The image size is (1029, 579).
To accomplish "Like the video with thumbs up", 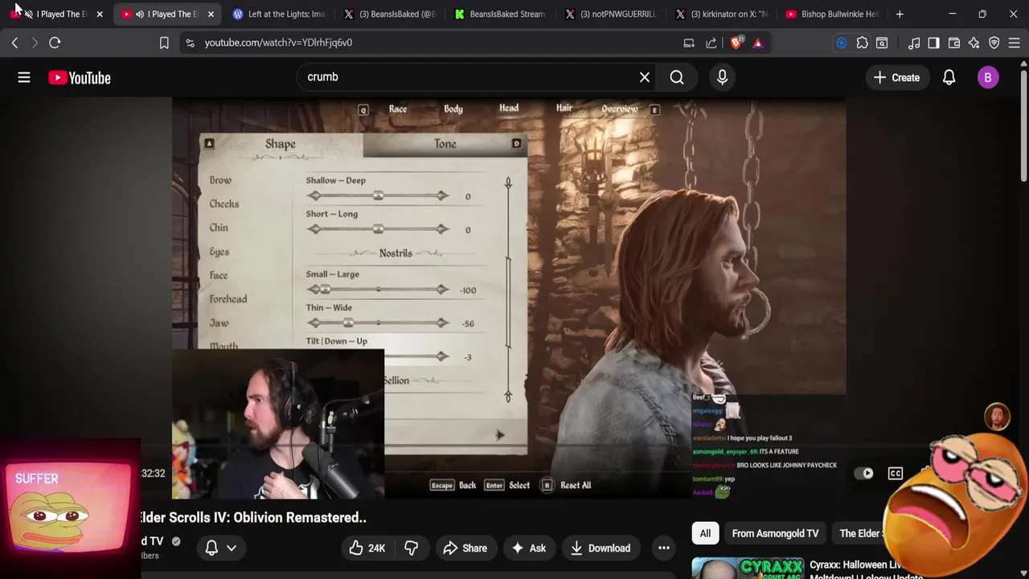I will 367,548.
